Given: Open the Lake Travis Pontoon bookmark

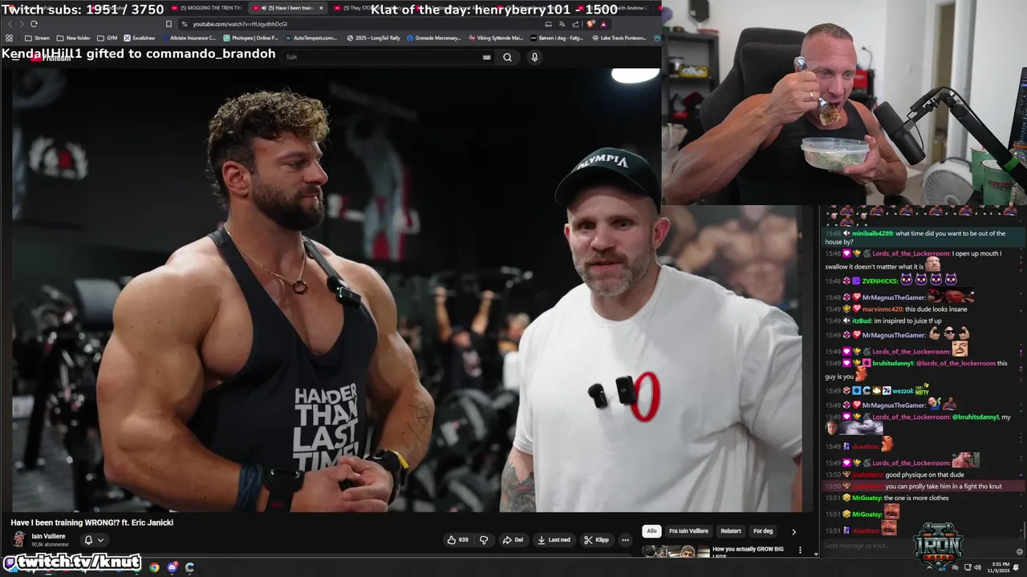Looking at the screenshot, I should click(x=619, y=38).
